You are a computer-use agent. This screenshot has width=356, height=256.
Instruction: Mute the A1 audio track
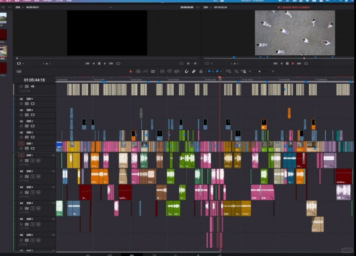(x=37, y=160)
